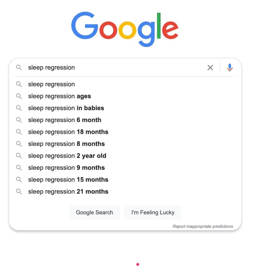Select the 'sleep regression in babies' suggestion
This screenshot has width=256, height=266.
click(x=66, y=108)
